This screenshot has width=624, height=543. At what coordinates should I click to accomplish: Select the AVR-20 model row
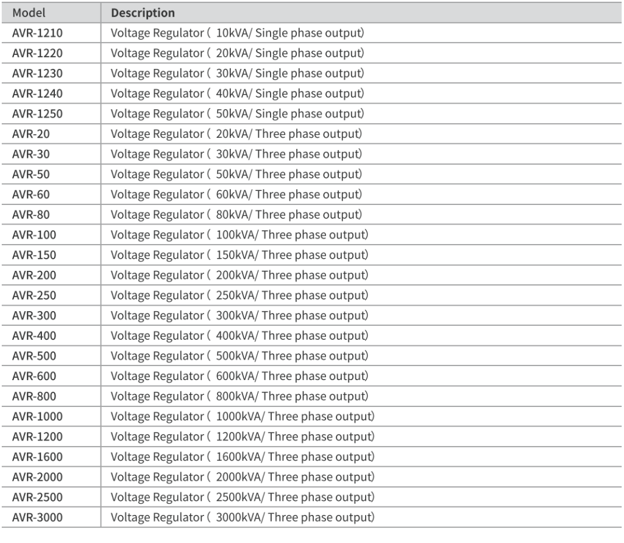click(31, 134)
